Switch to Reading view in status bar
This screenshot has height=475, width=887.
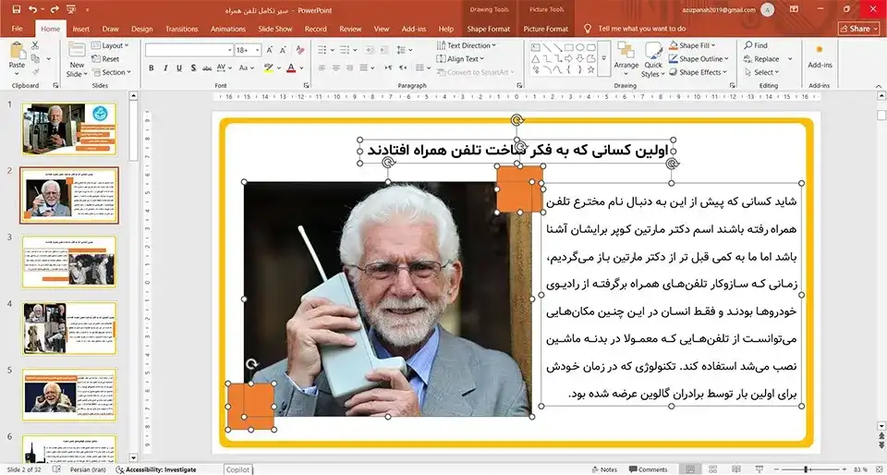coord(735,469)
